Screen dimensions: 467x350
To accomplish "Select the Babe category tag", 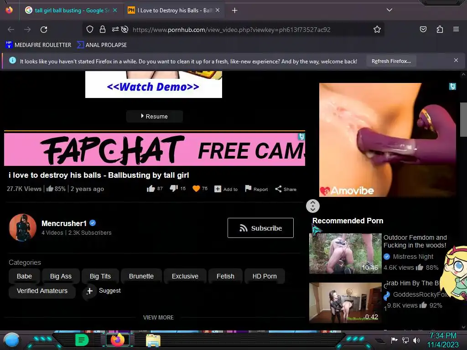I will (x=25, y=276).
